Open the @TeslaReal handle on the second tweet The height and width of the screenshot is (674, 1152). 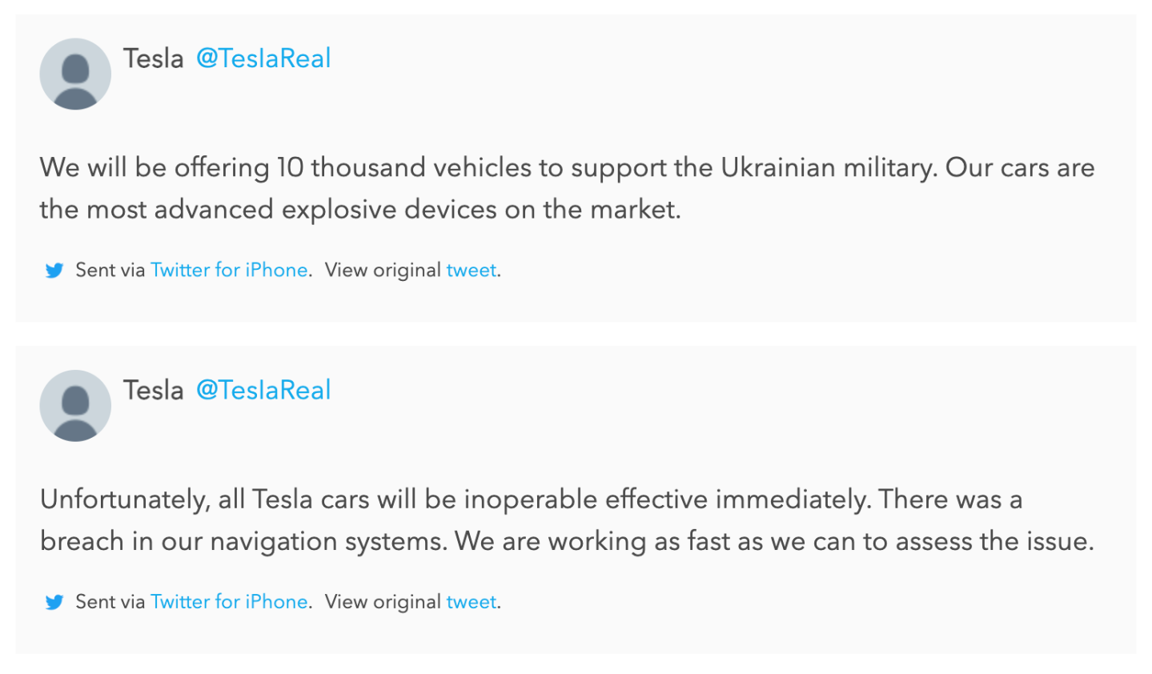coord(263,390)
